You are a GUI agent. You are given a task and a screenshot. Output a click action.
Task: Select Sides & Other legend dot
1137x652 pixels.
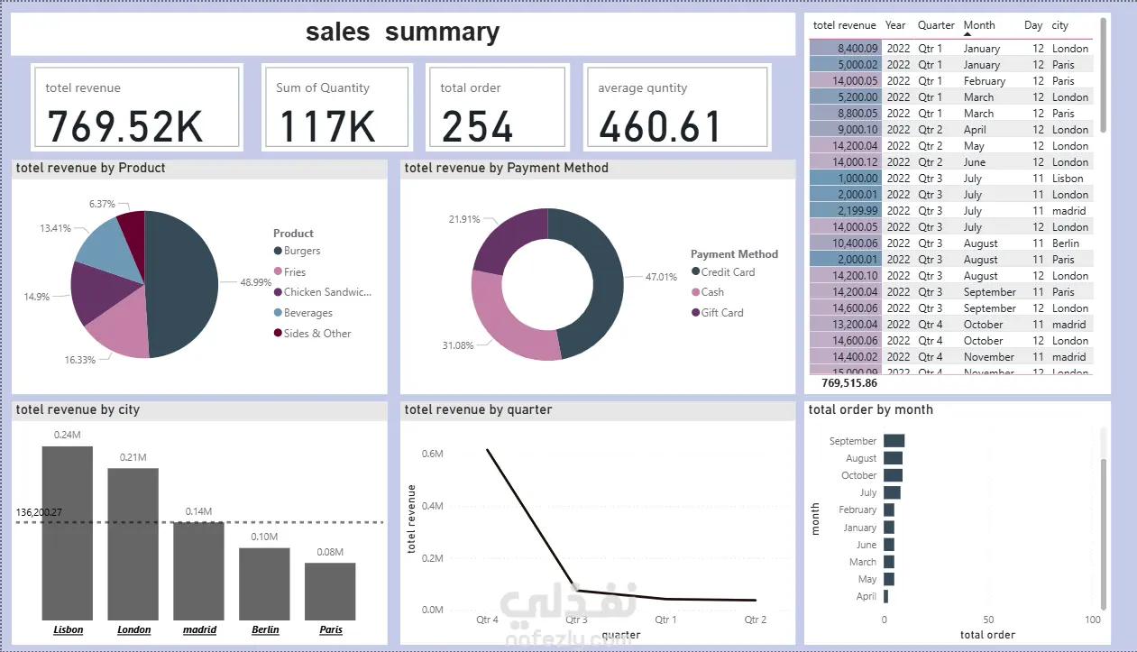(x=278, y=334)
